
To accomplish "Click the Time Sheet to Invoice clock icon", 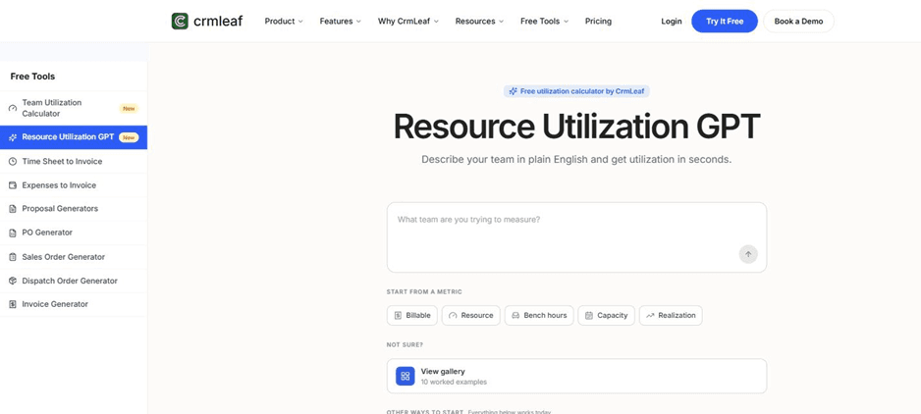I will click(x=13, y=162).
